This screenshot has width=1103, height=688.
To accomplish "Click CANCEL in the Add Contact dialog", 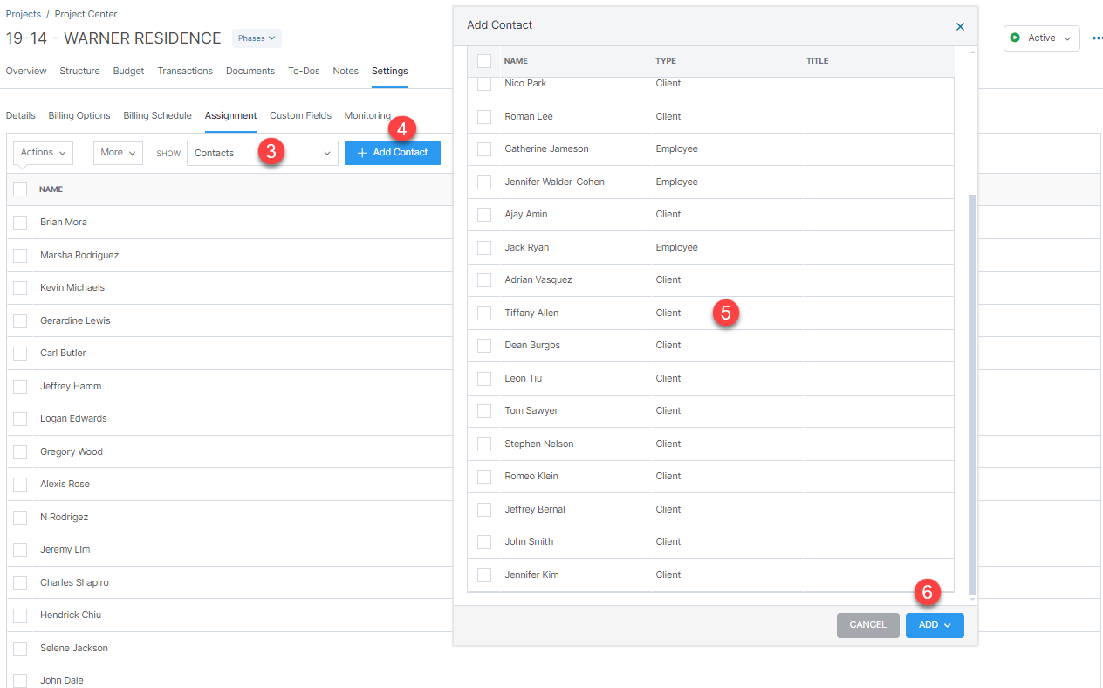I will (x=867, y=624).
